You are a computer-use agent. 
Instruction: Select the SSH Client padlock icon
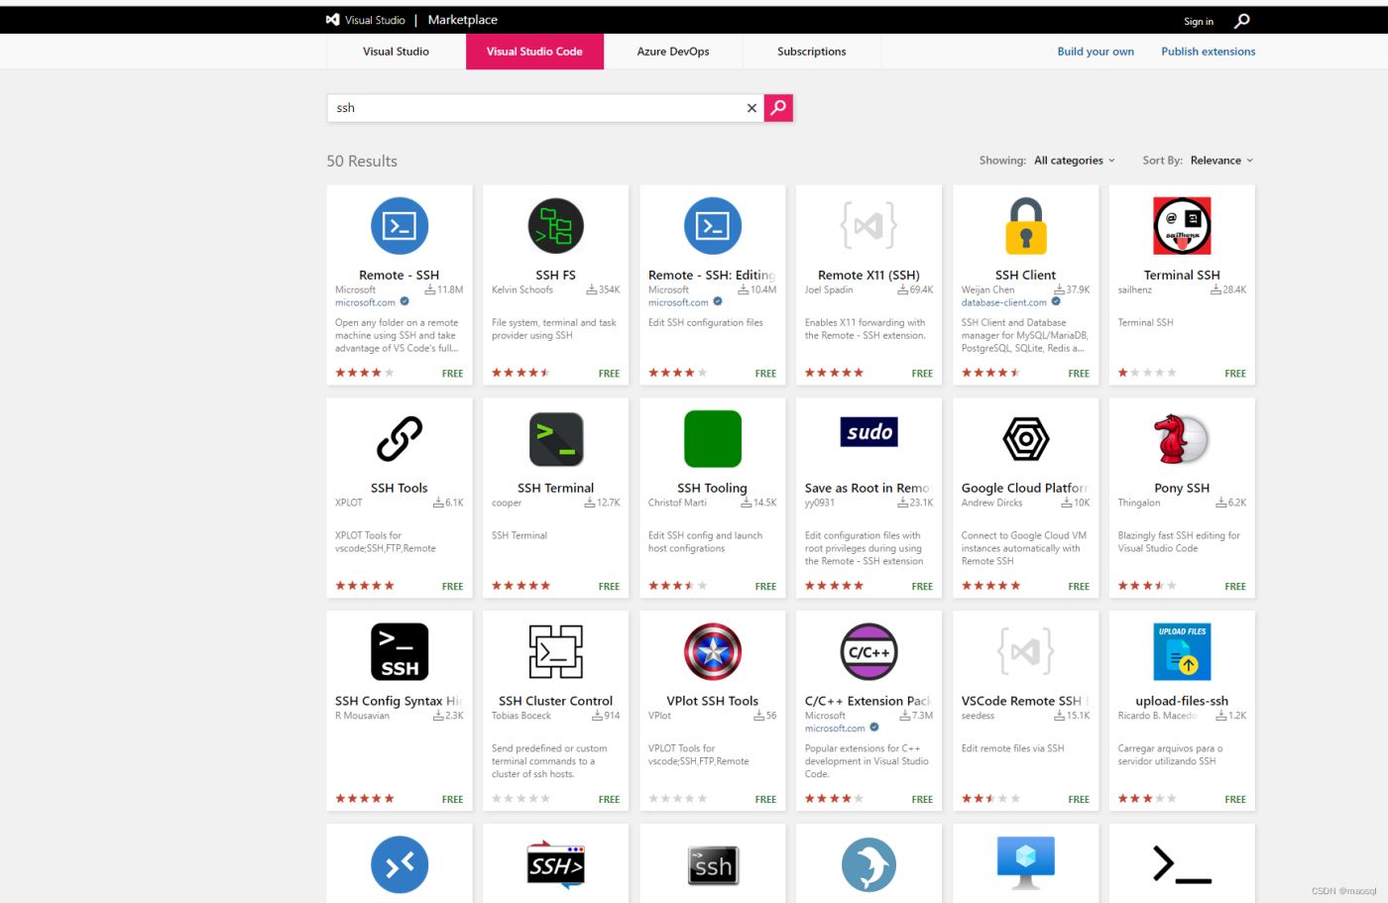click(1025, 226)
